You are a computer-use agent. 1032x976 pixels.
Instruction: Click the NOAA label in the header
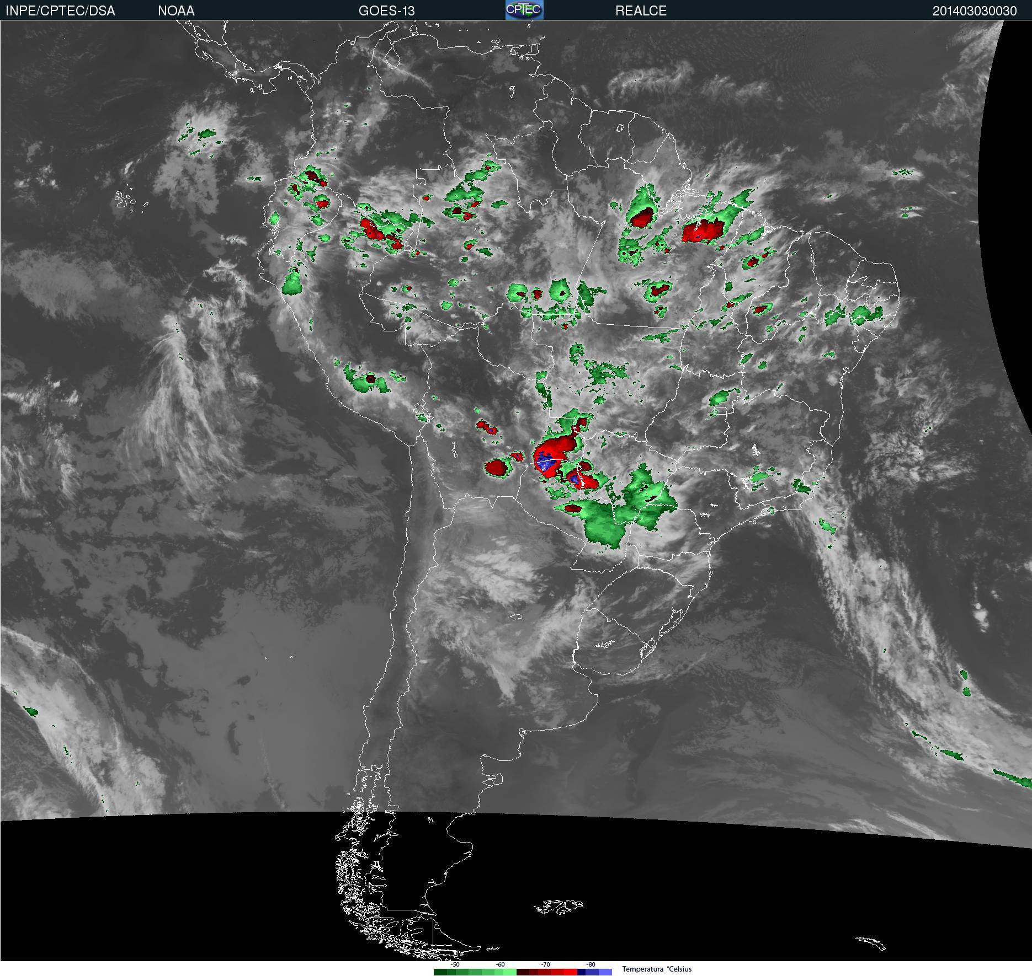pyautogui.click(x=176, y=10)
